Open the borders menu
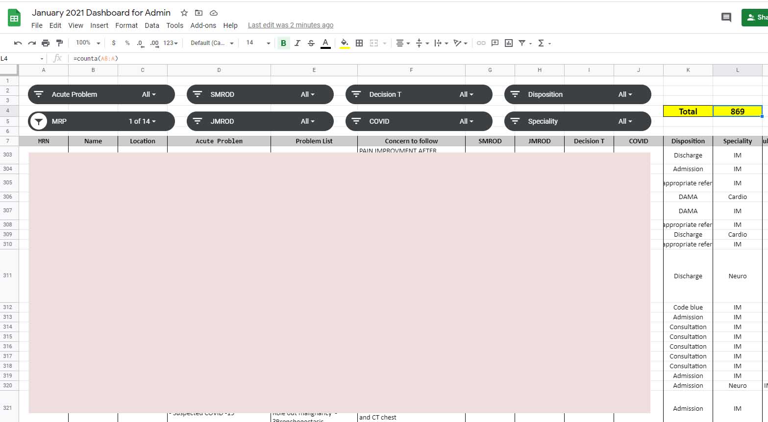Screen dimensions: 768x422 (359, 43)
